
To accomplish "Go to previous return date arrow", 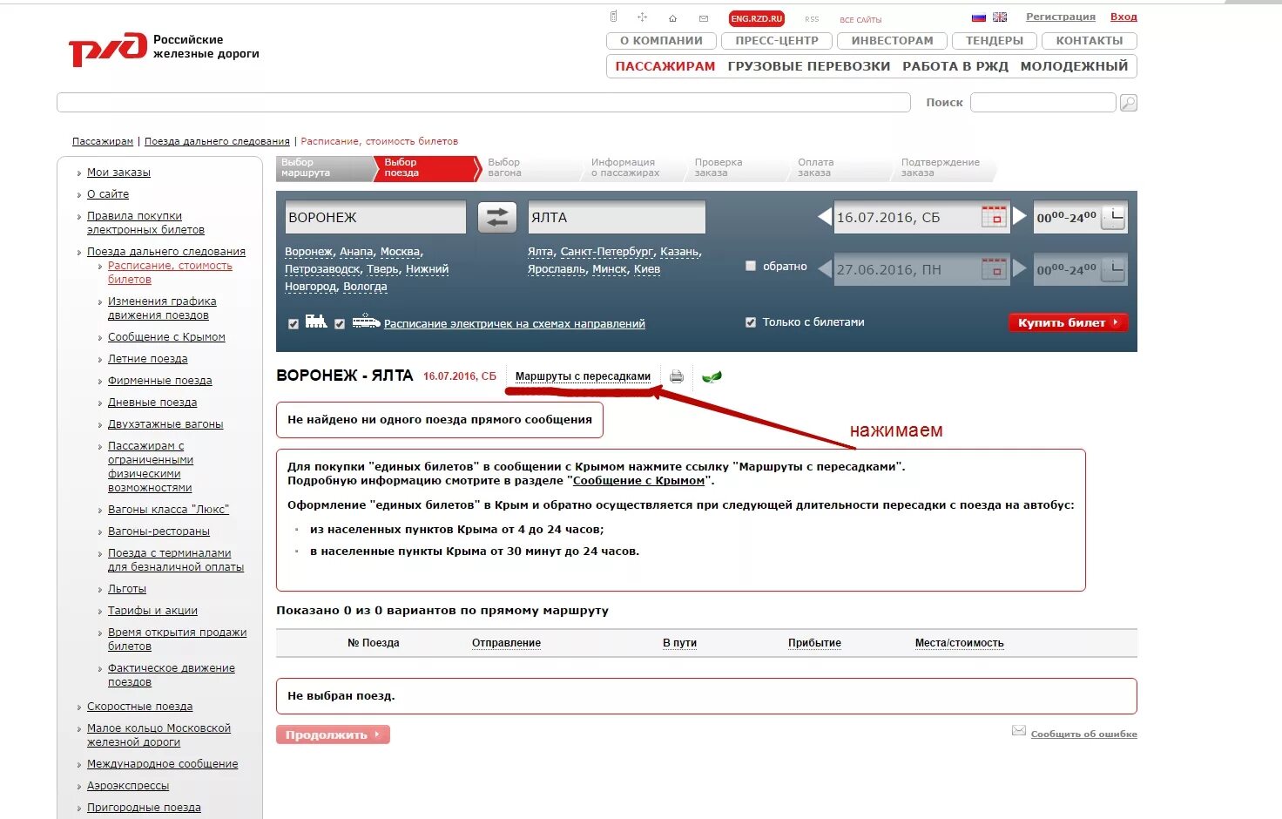I will (x=825, y=268).
